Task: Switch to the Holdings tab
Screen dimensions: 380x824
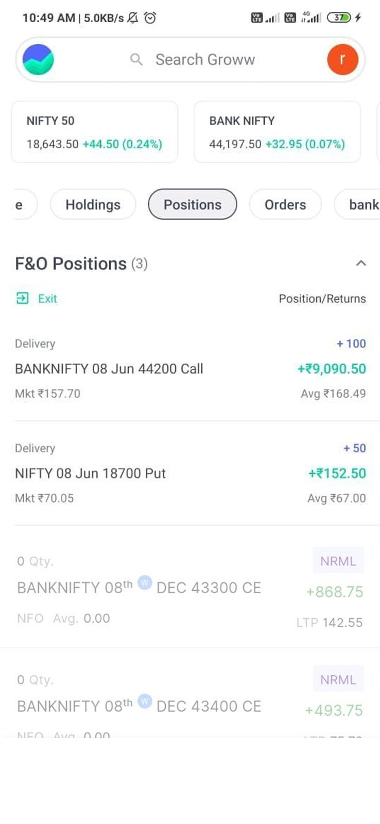Action: tap(93, 204)
